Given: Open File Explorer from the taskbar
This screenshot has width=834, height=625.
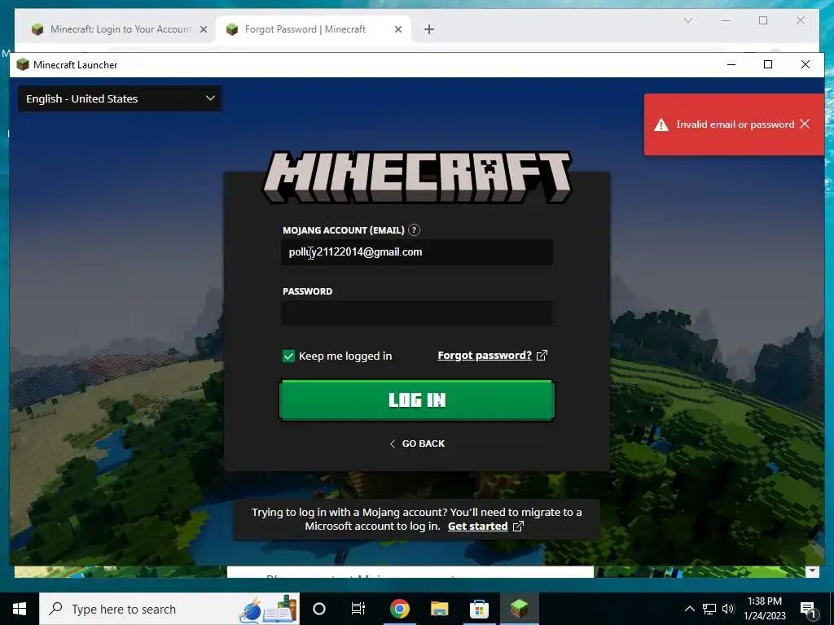Looking at the screenshot, I should coord(439,609).
